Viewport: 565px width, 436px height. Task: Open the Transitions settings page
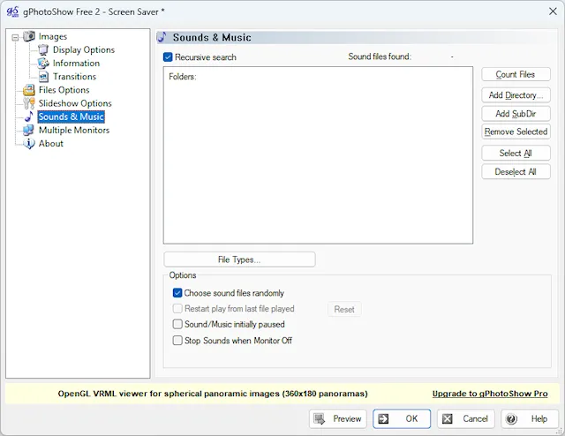point(74,77)
